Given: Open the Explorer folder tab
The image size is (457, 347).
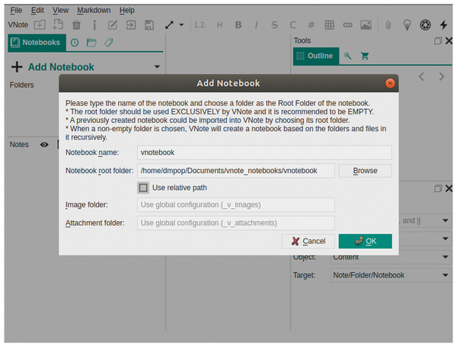Looking at the screenshot, I should click(91, 43).
